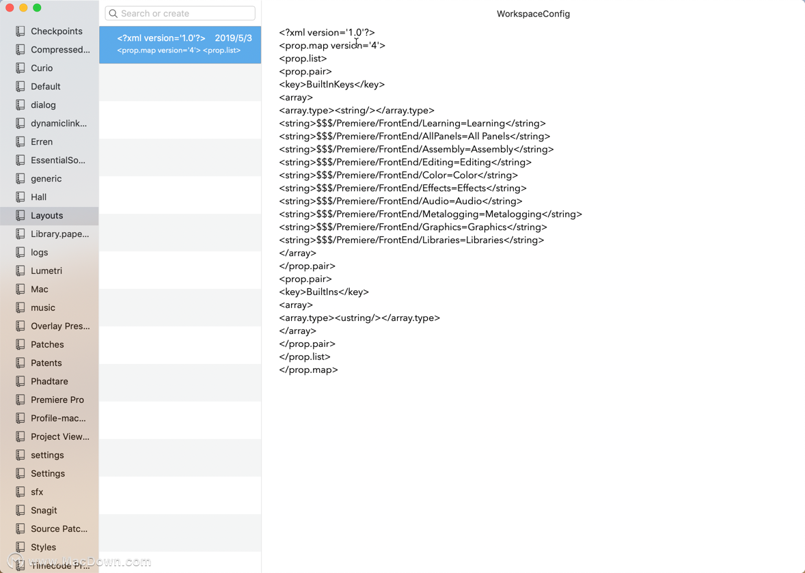Select the sfx notebook
This screenshot has height=573, width=805.
(x=37, y=492)
